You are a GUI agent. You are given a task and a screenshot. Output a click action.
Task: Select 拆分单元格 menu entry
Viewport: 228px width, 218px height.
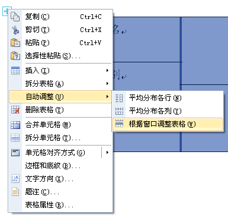60,137
